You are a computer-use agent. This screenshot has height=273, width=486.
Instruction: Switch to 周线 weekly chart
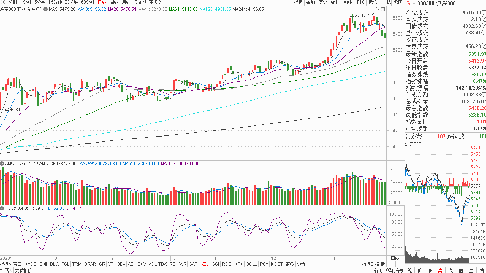[x=114, y=2]
